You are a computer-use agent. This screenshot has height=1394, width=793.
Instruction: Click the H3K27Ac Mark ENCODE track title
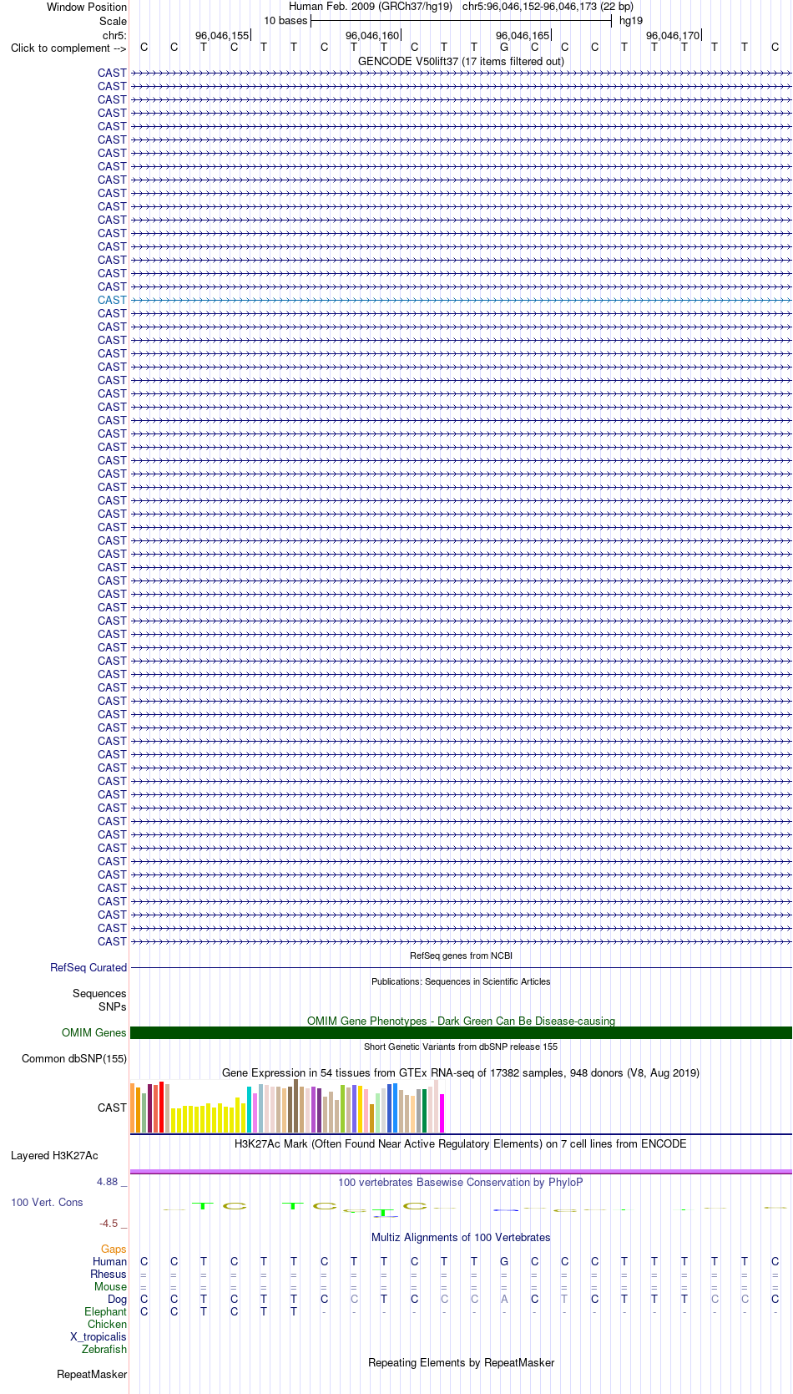pos(461,1143)
